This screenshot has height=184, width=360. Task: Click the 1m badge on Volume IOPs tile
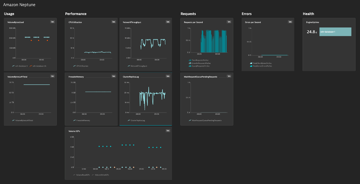(168, 131)
